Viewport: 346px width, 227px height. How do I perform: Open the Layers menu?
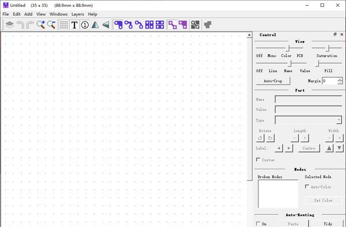click(78, 14)
